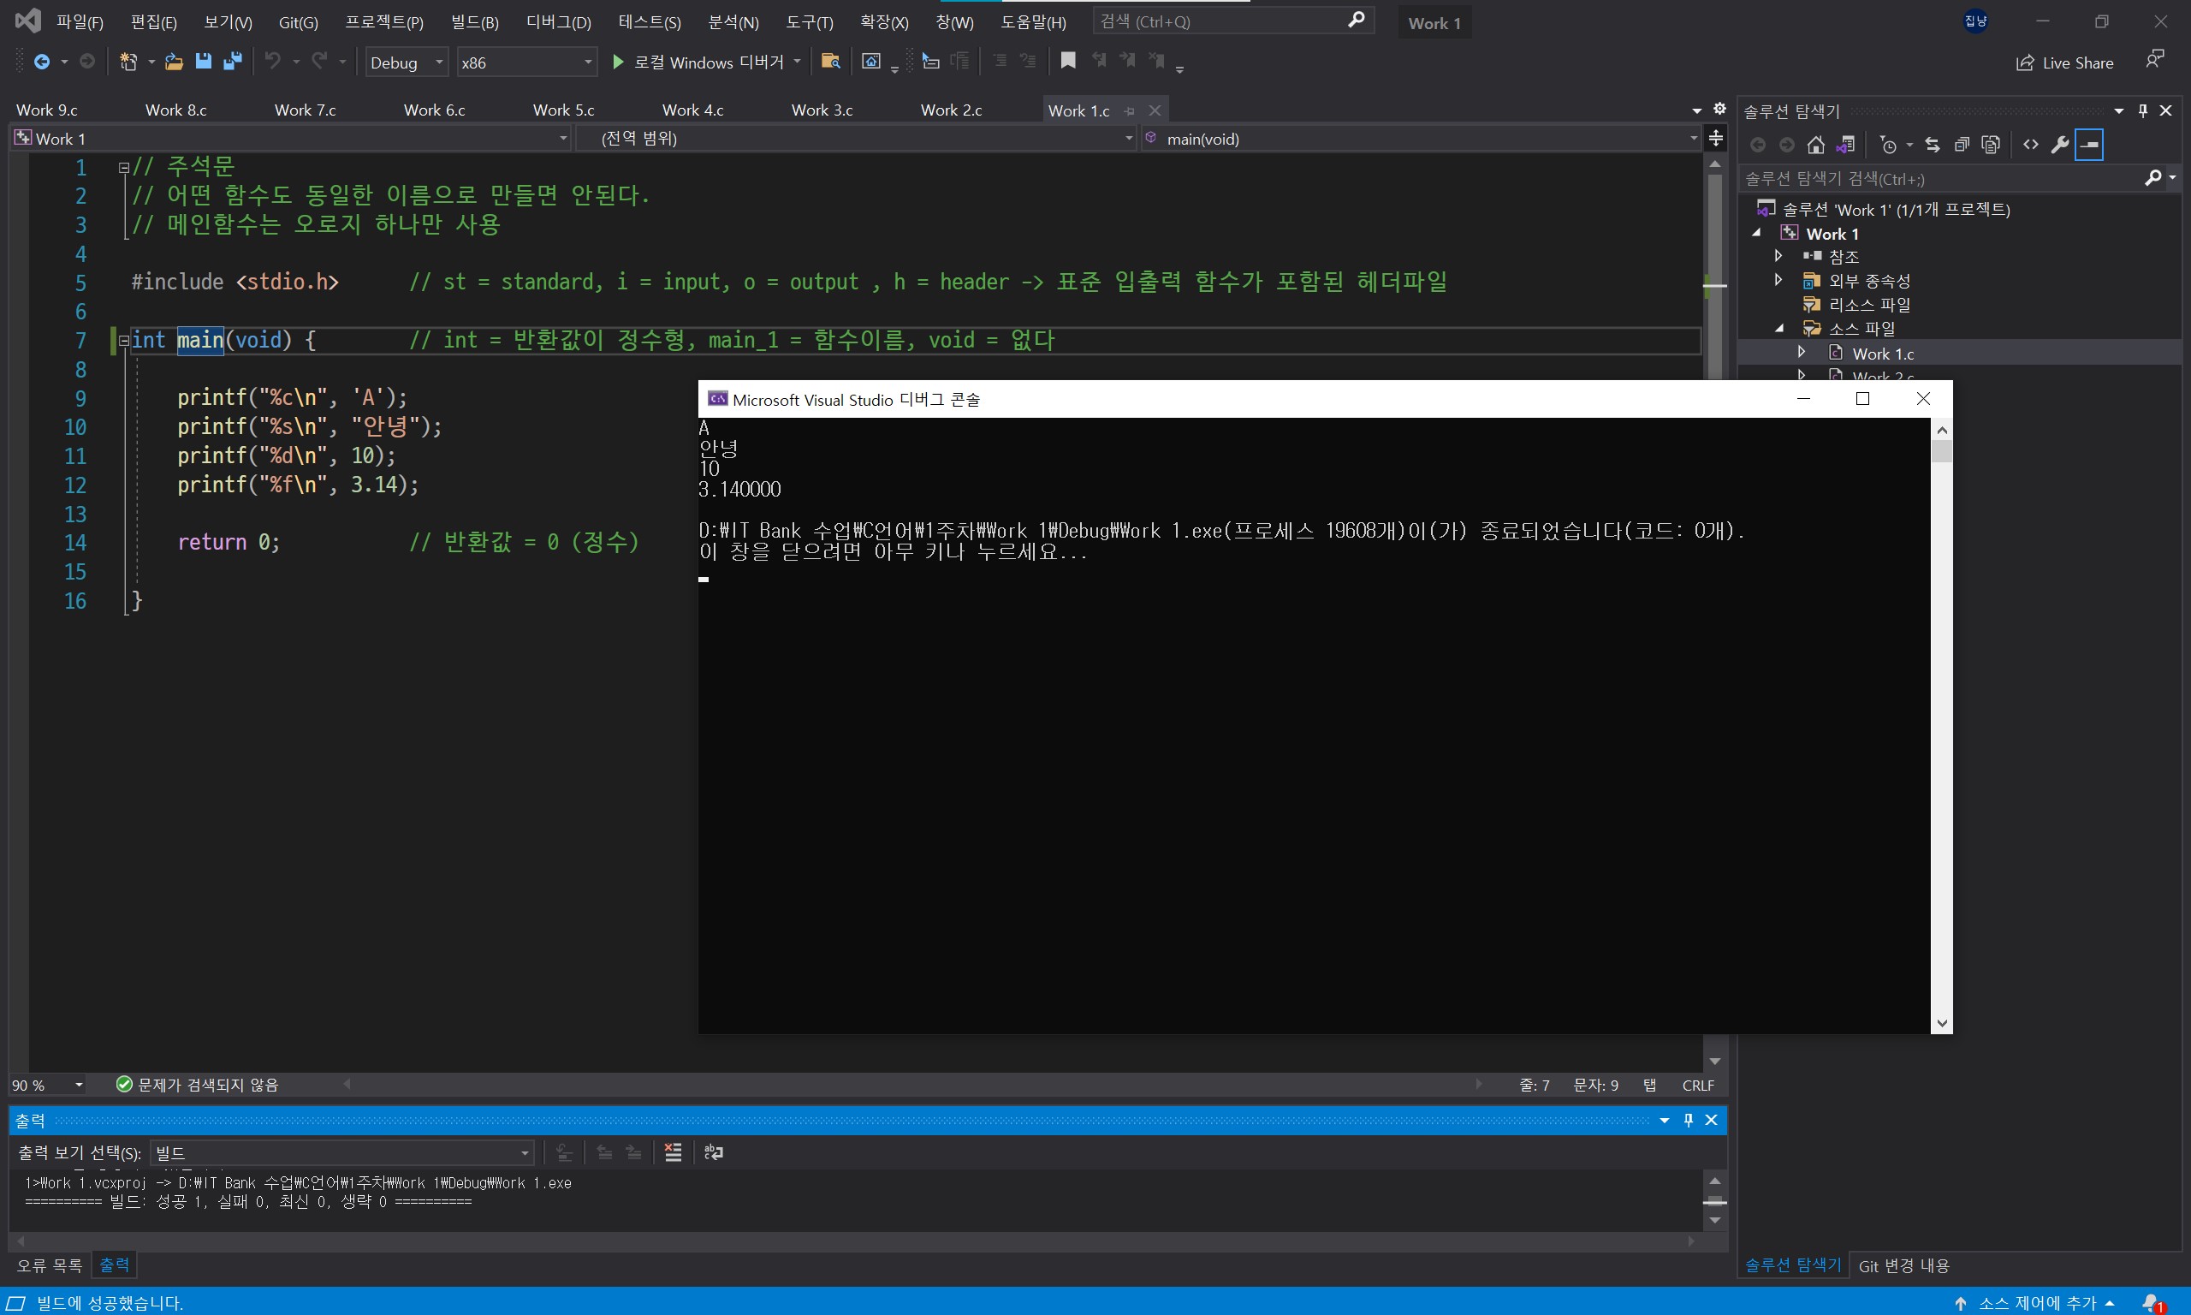Viewport: 2191px width, 1315px height.
Task: Open the 오류 목록 tab
Action: (x=50, y=1264)
